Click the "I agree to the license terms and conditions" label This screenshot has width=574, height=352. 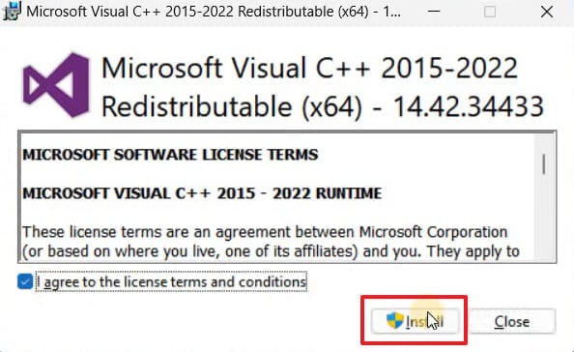(x=171, y=281)
